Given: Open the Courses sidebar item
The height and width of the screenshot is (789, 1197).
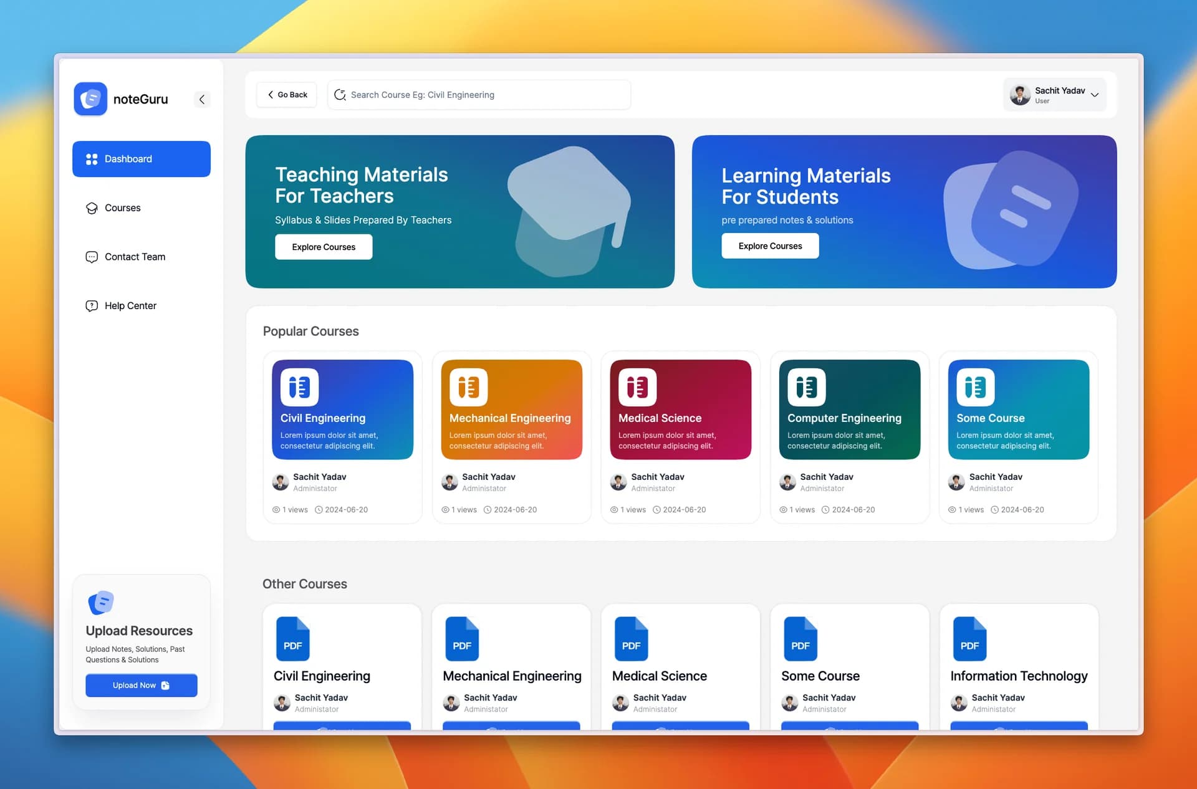Looking at the screenshot, I should pos(122,208).
